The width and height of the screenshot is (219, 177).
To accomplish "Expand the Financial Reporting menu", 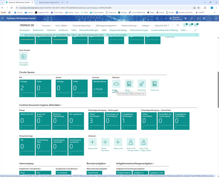I will click(82, 26).
